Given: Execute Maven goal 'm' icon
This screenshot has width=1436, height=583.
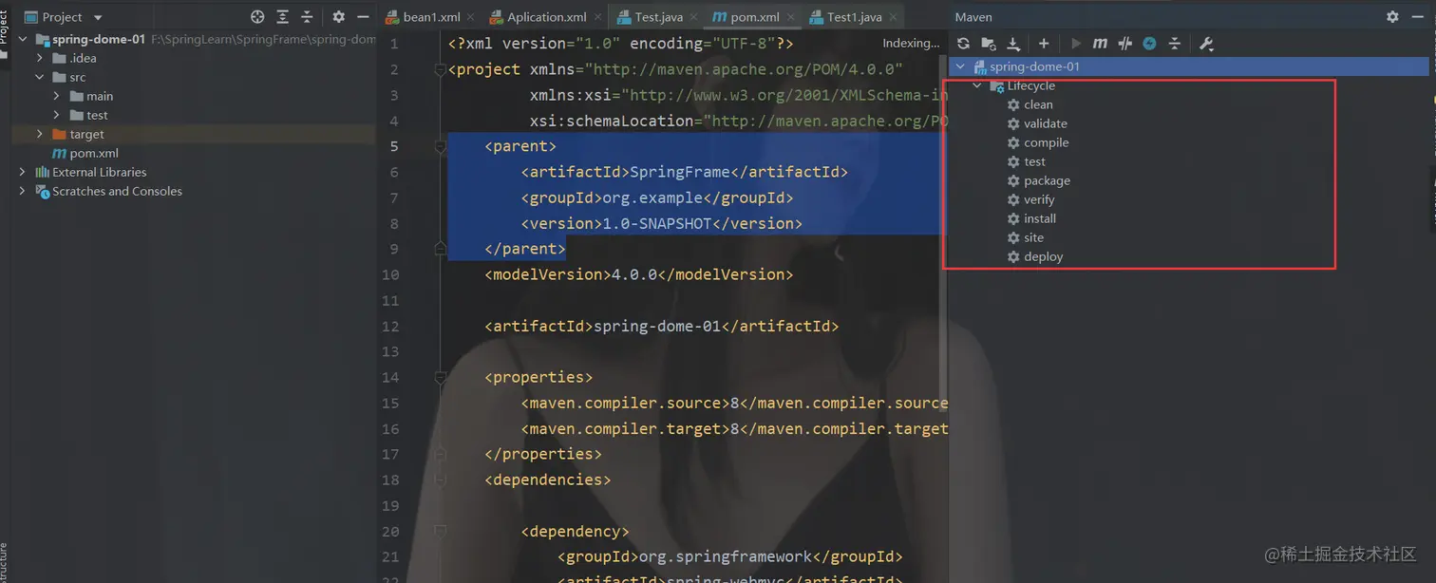Looking at the screenshot, I should pos(1100,44).
